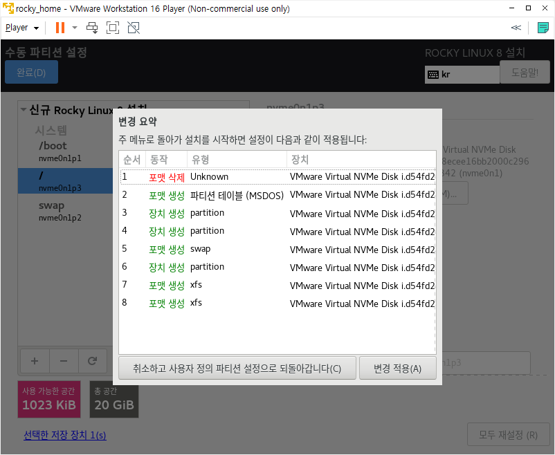Select row 2 파티션 테이블 (MSDOS)
Image resolution: width=555 pixels, height=455 pixels.
click(x=277, y=194)
